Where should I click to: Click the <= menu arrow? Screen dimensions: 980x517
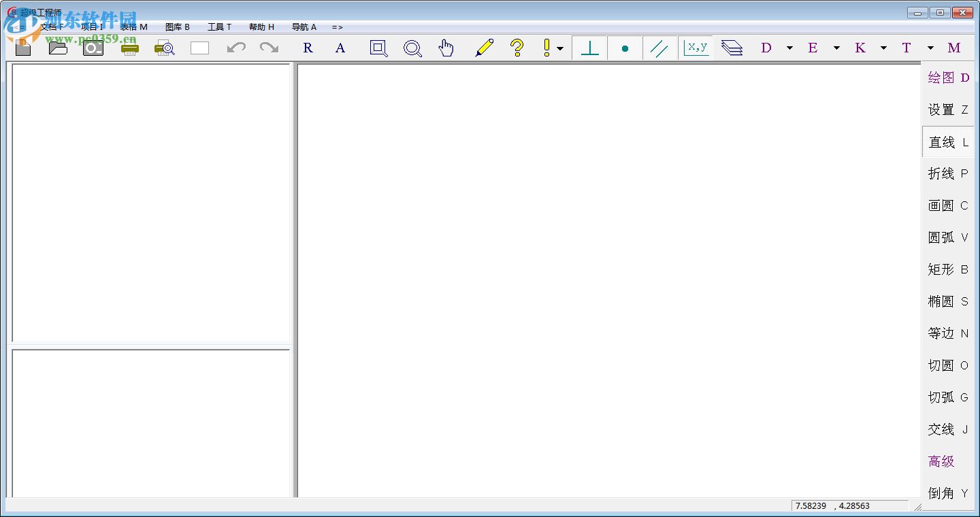point(19,28)
